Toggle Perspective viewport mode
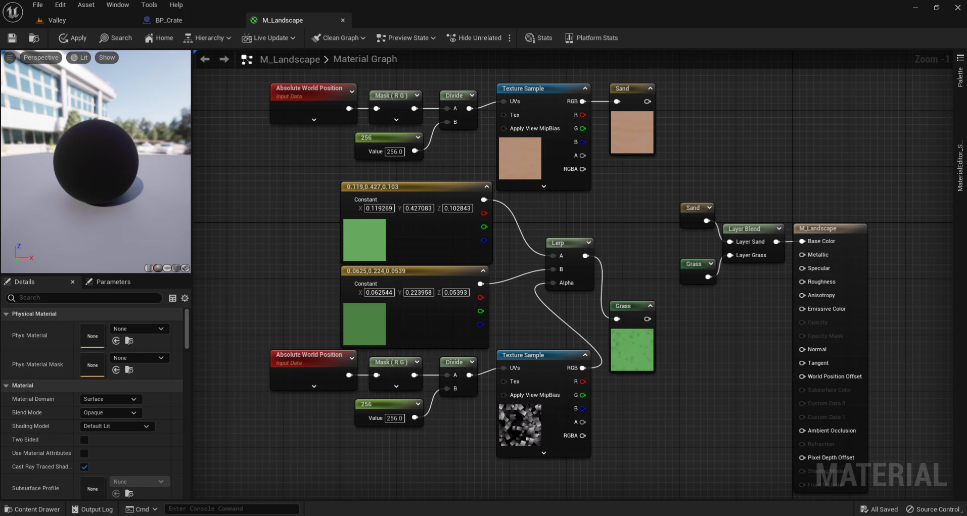 41,58
